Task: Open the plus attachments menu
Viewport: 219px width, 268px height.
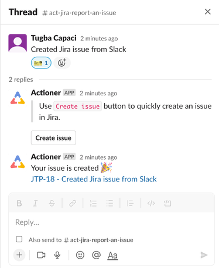Action: click(x=19, y=255)
